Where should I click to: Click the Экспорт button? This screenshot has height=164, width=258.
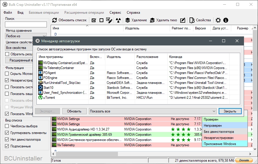coord(47,111)
